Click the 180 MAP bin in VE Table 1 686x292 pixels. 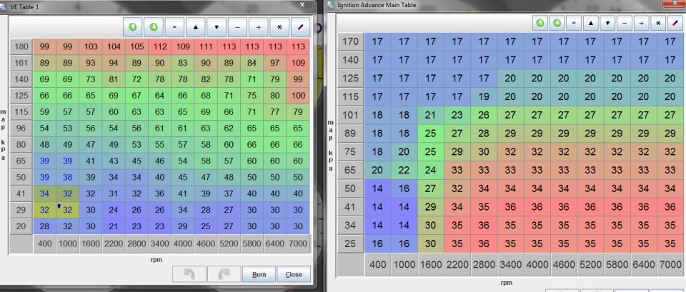coord(21,47)
